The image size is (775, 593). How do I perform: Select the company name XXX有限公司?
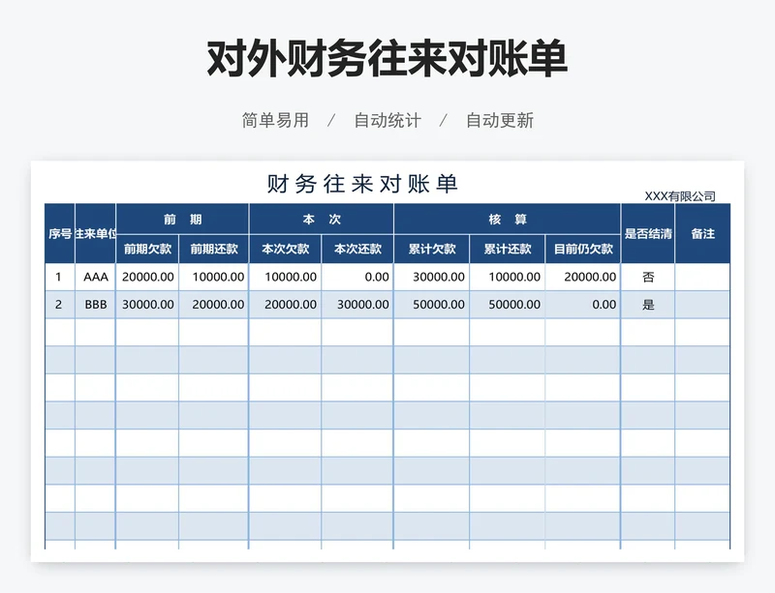(680, 196)
